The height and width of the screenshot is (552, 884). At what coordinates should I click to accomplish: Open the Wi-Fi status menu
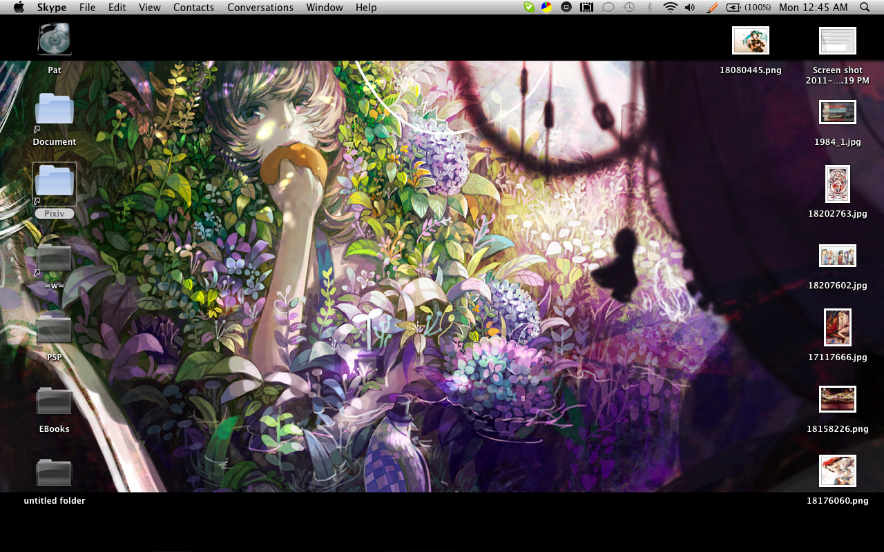670,7
